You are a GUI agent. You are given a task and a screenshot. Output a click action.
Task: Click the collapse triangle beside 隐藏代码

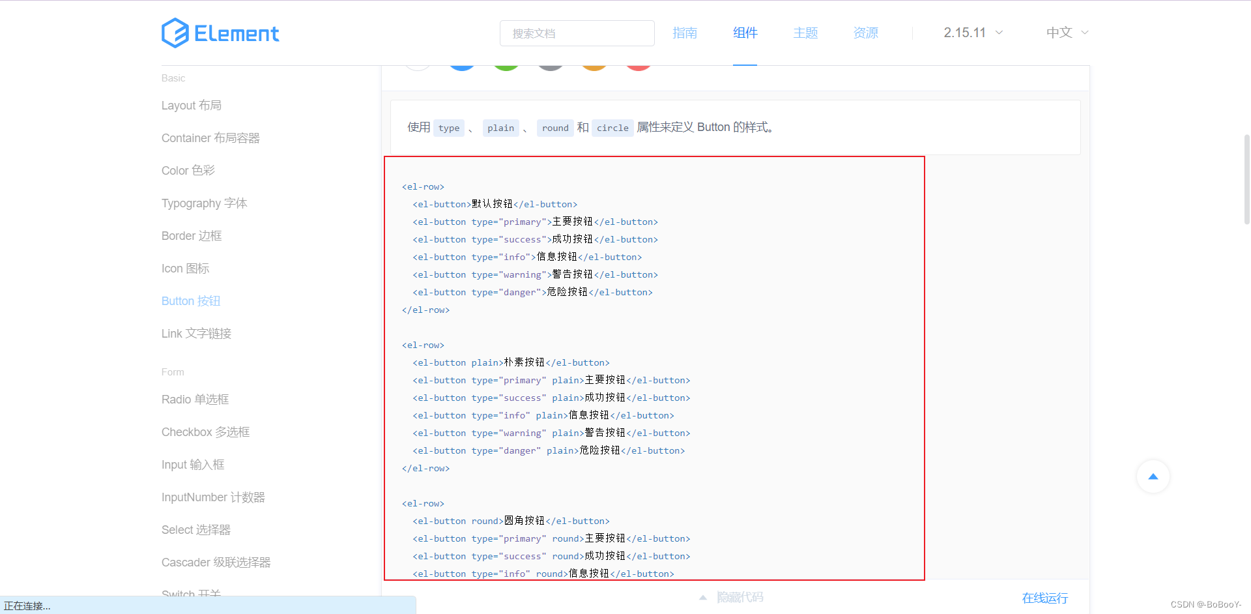[x=703, y=597]
